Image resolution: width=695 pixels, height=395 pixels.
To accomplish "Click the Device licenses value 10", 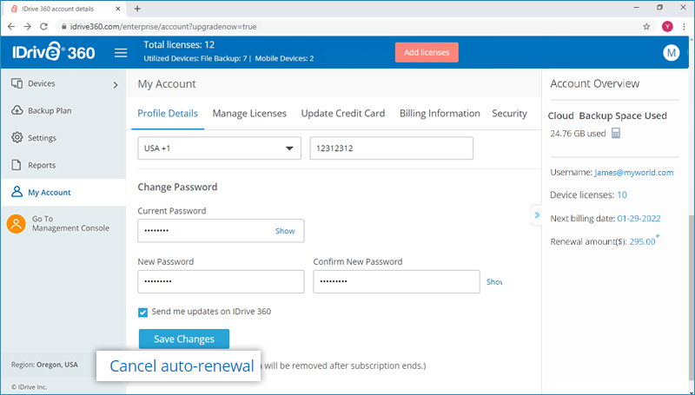I will [x=622, y=195].
